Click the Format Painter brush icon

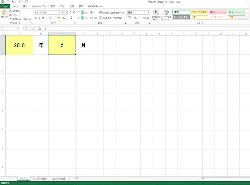11,19
